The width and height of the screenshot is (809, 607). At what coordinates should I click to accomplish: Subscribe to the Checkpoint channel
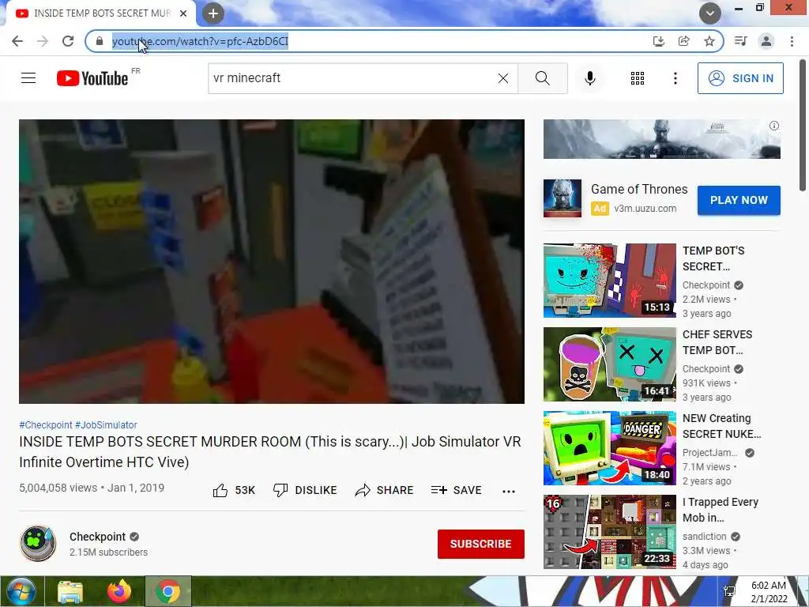point(481,544)
